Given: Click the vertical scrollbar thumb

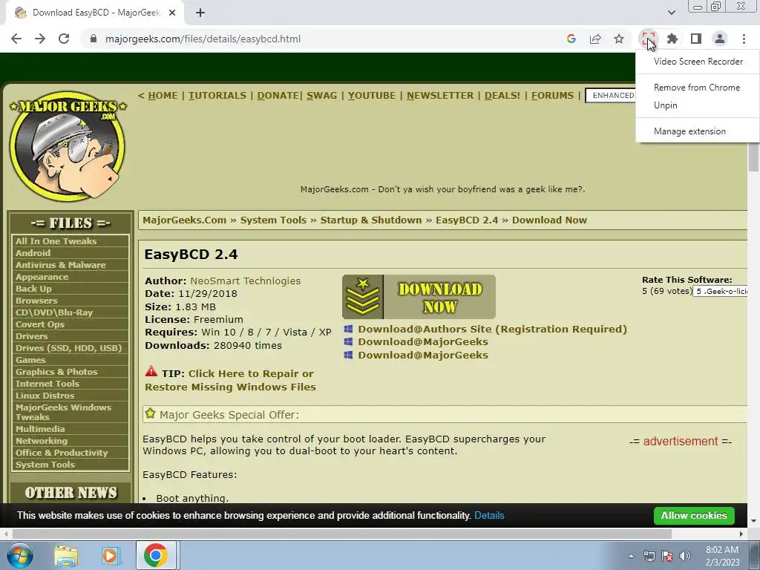Looking at the screenshot, I should point(753,157).
